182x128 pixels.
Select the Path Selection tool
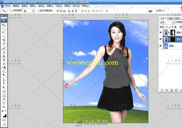(x=4, y=87)
